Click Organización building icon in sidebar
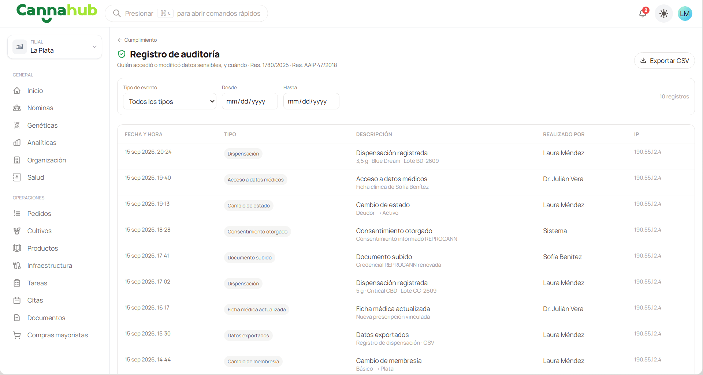703x375 pixels. (17, 160)
